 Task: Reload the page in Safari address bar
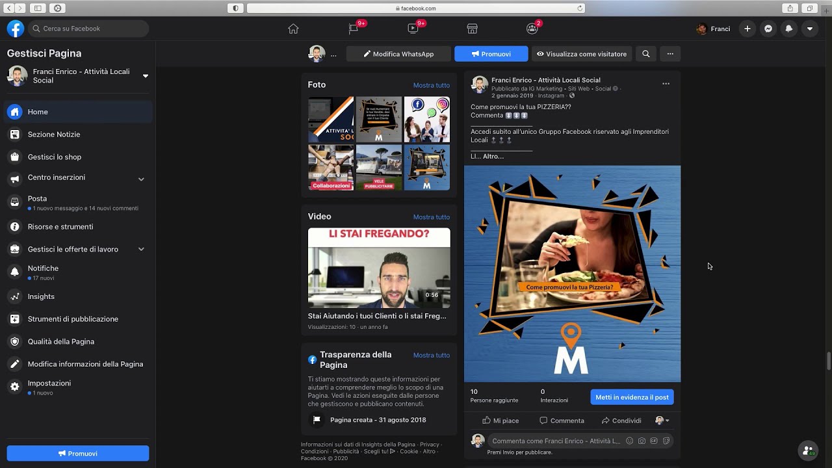580,8
